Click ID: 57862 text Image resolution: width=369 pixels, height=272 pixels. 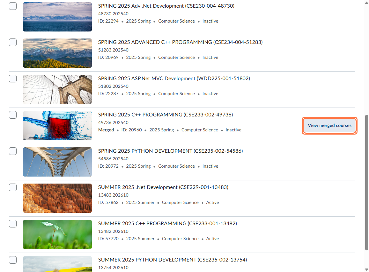(108, 203)
